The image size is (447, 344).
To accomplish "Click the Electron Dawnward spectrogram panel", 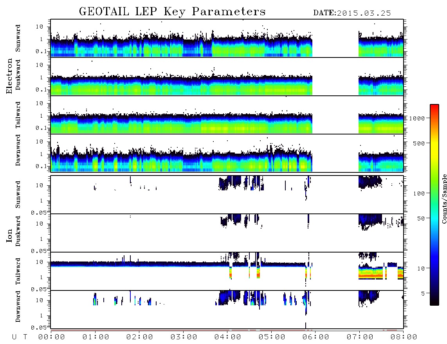I will 227,153.
